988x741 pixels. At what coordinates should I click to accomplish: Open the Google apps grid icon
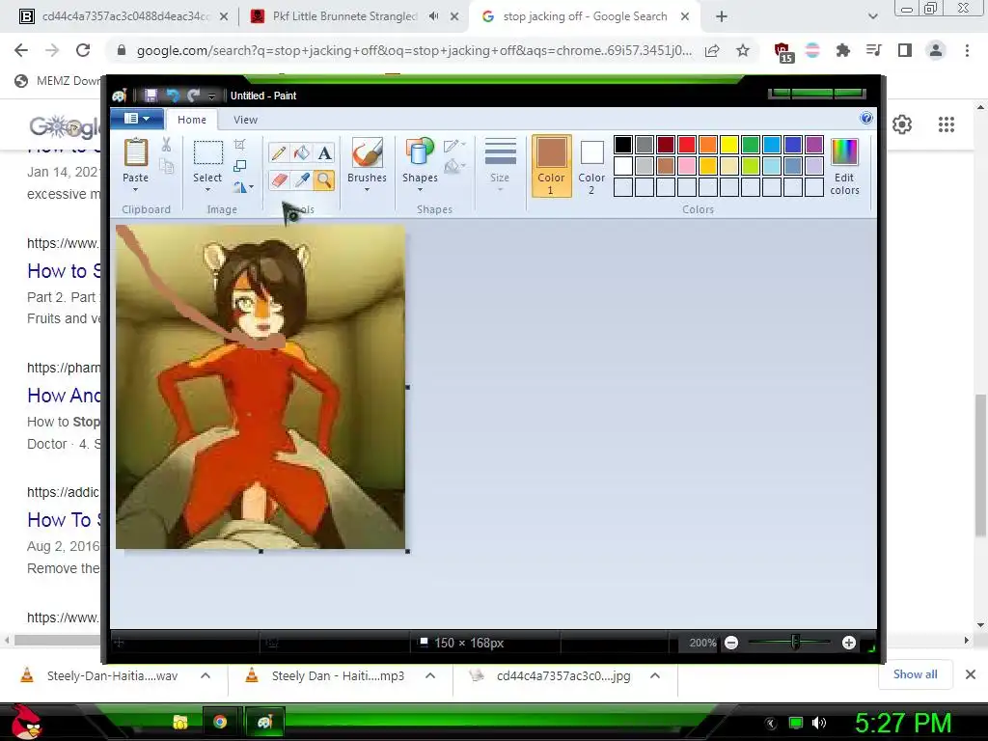[946, 124]
